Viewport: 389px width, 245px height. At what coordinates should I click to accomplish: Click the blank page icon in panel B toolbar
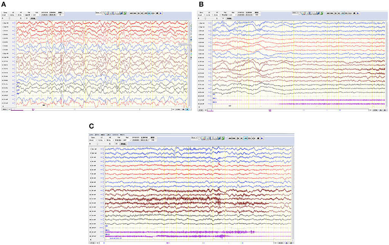[300, 13]
